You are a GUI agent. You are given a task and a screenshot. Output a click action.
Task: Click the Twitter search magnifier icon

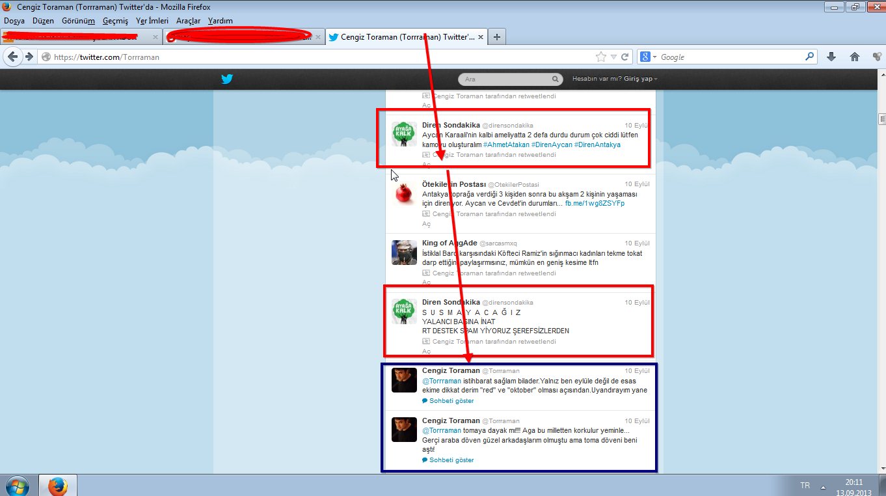pyautogui.click(x=556, y=79)
